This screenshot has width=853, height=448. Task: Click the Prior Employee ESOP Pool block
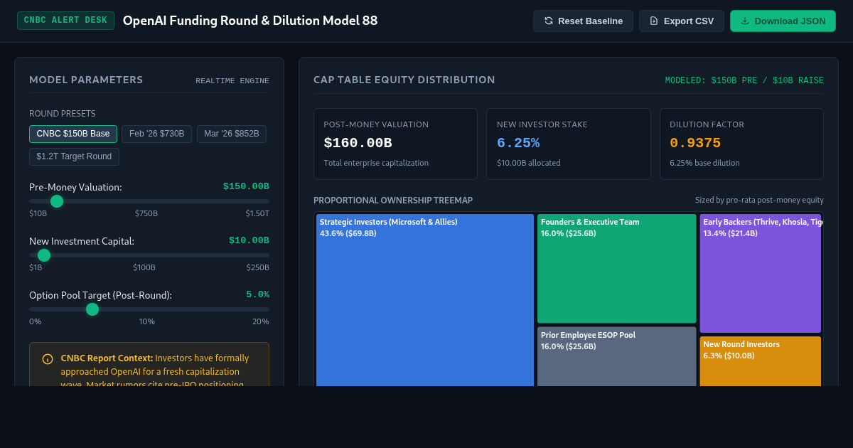(x=616, y=356)
